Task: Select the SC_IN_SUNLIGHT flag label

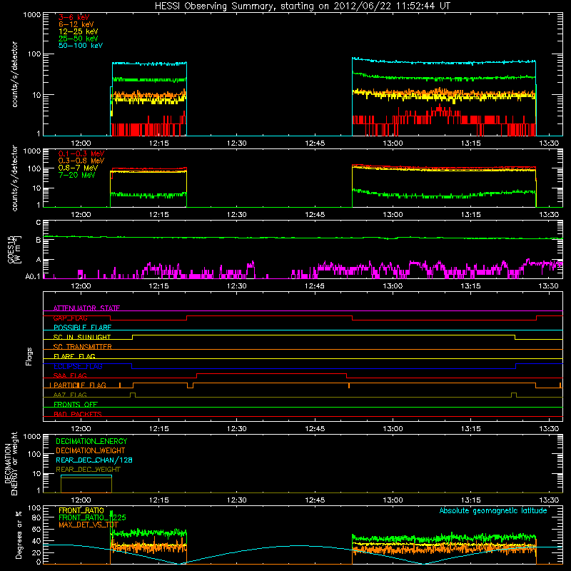Action: 82,337
